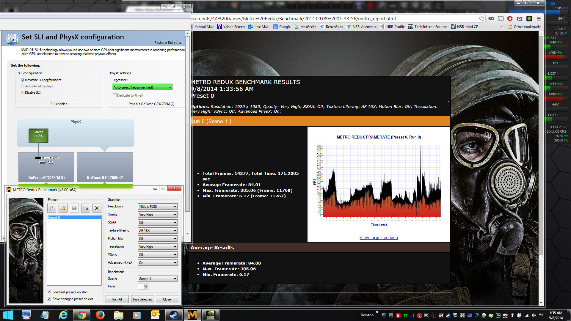Viewport: 571px width, 321px height.
Task: Open BenchSpot bookmark
Action: [x=331, y=27]
